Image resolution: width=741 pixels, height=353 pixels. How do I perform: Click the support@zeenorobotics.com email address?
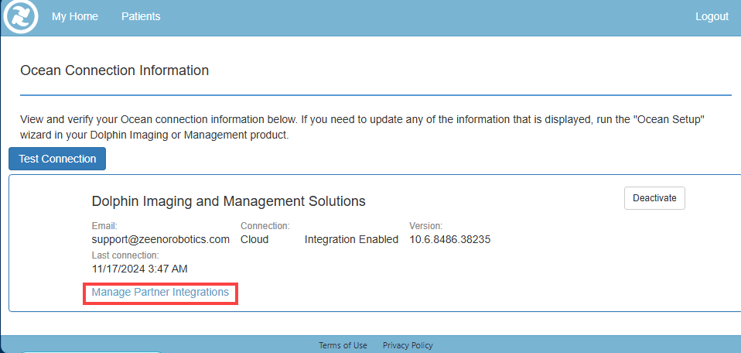[x=160, y=239]
